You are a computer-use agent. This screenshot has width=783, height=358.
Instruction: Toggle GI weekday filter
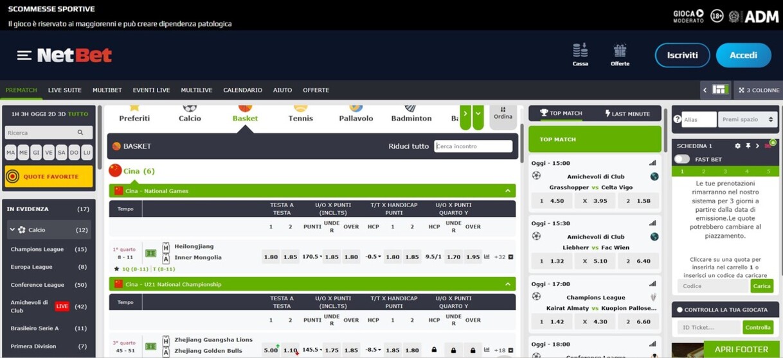tap(36, 152)
